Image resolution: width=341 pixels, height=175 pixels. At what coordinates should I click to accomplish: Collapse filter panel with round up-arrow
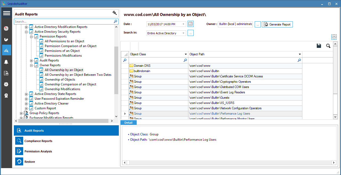(334, 37)
